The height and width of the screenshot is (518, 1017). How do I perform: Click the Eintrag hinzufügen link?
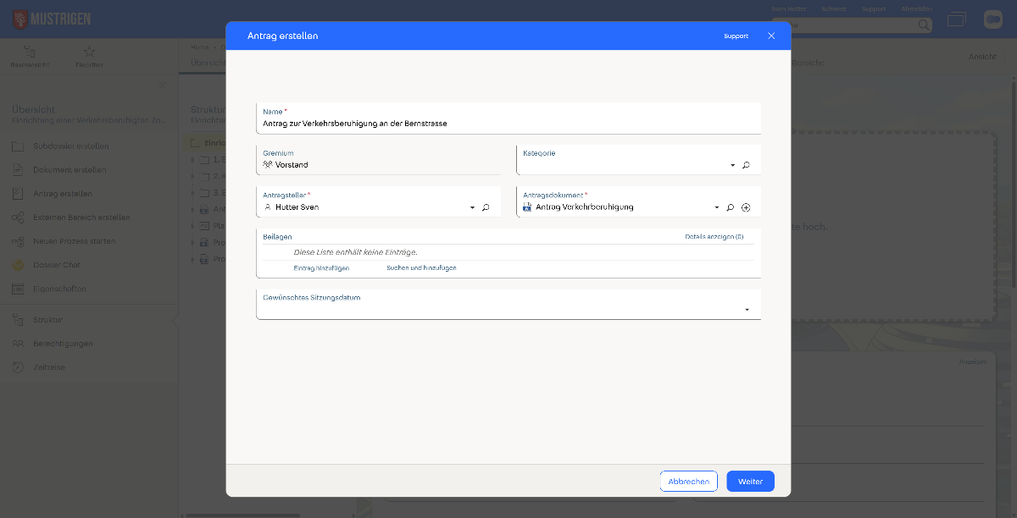point(321,267)
